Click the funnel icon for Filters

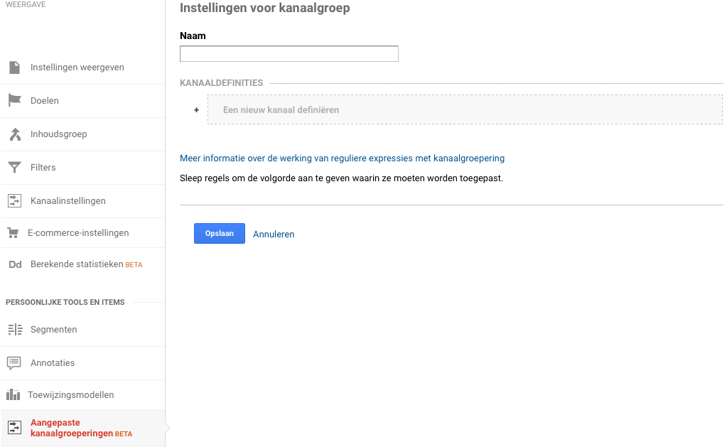[x=14, y=168]
